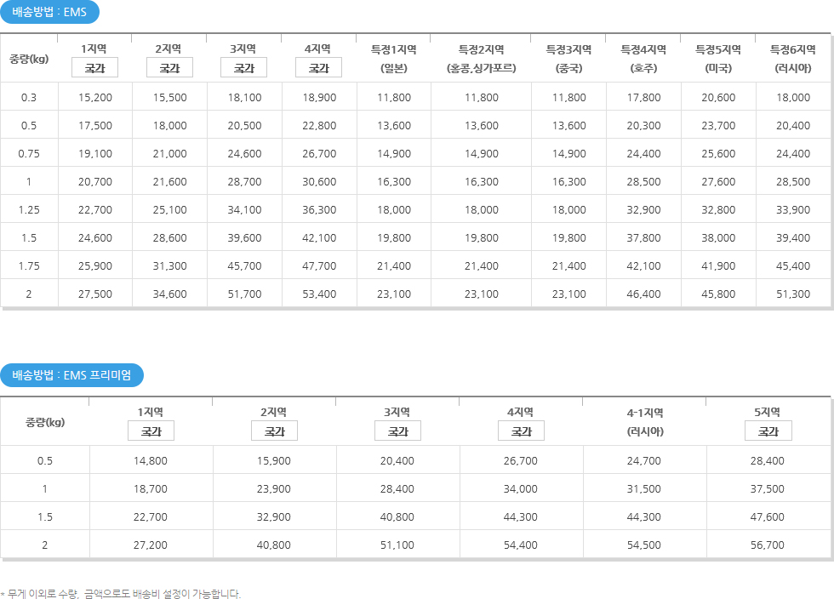This screenshot has height=599, width=834.
Task: Open the 국가 button under EMS 1지역
Action: pyautogui.click(x=94, y=68)
